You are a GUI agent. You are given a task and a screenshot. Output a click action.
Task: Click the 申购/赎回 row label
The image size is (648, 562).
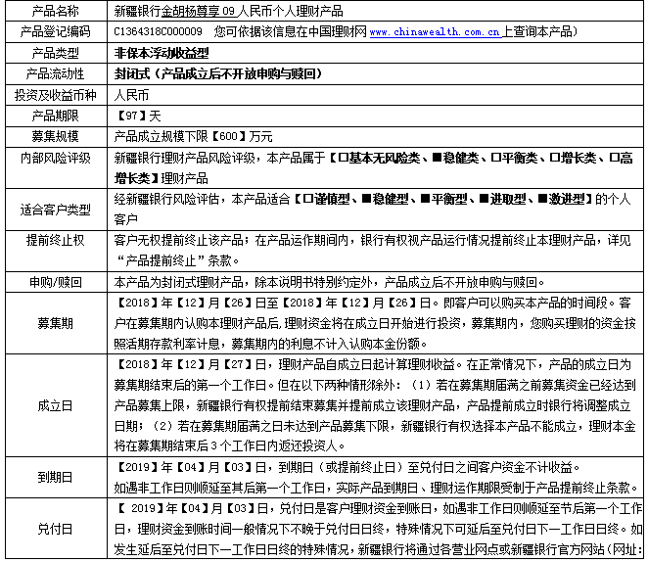pyautogui.click(x=56, y=282)
